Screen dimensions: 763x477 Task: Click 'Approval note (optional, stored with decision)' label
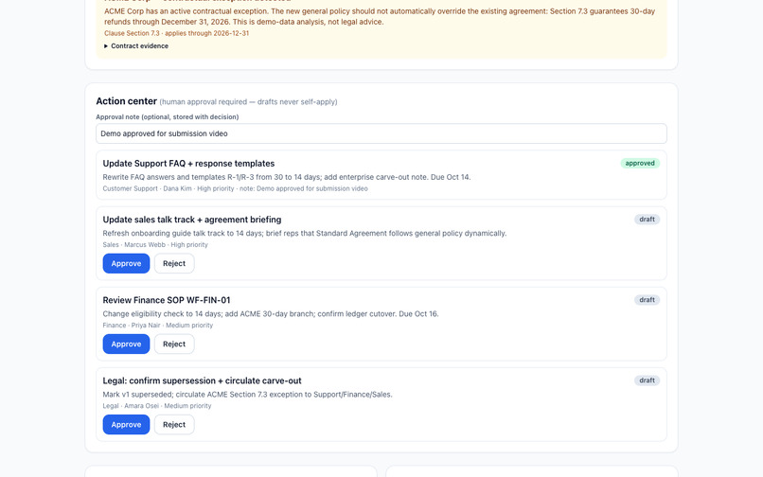(167, 116)
